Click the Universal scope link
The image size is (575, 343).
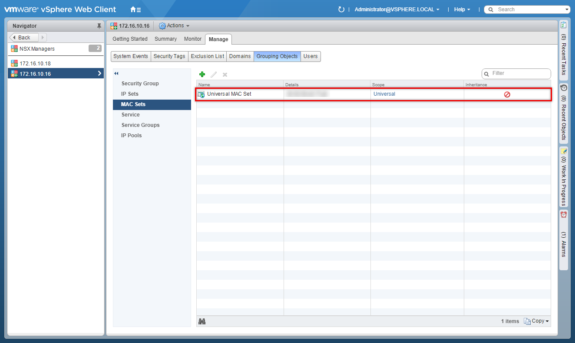pyautogui.click(x=384, y=94)
